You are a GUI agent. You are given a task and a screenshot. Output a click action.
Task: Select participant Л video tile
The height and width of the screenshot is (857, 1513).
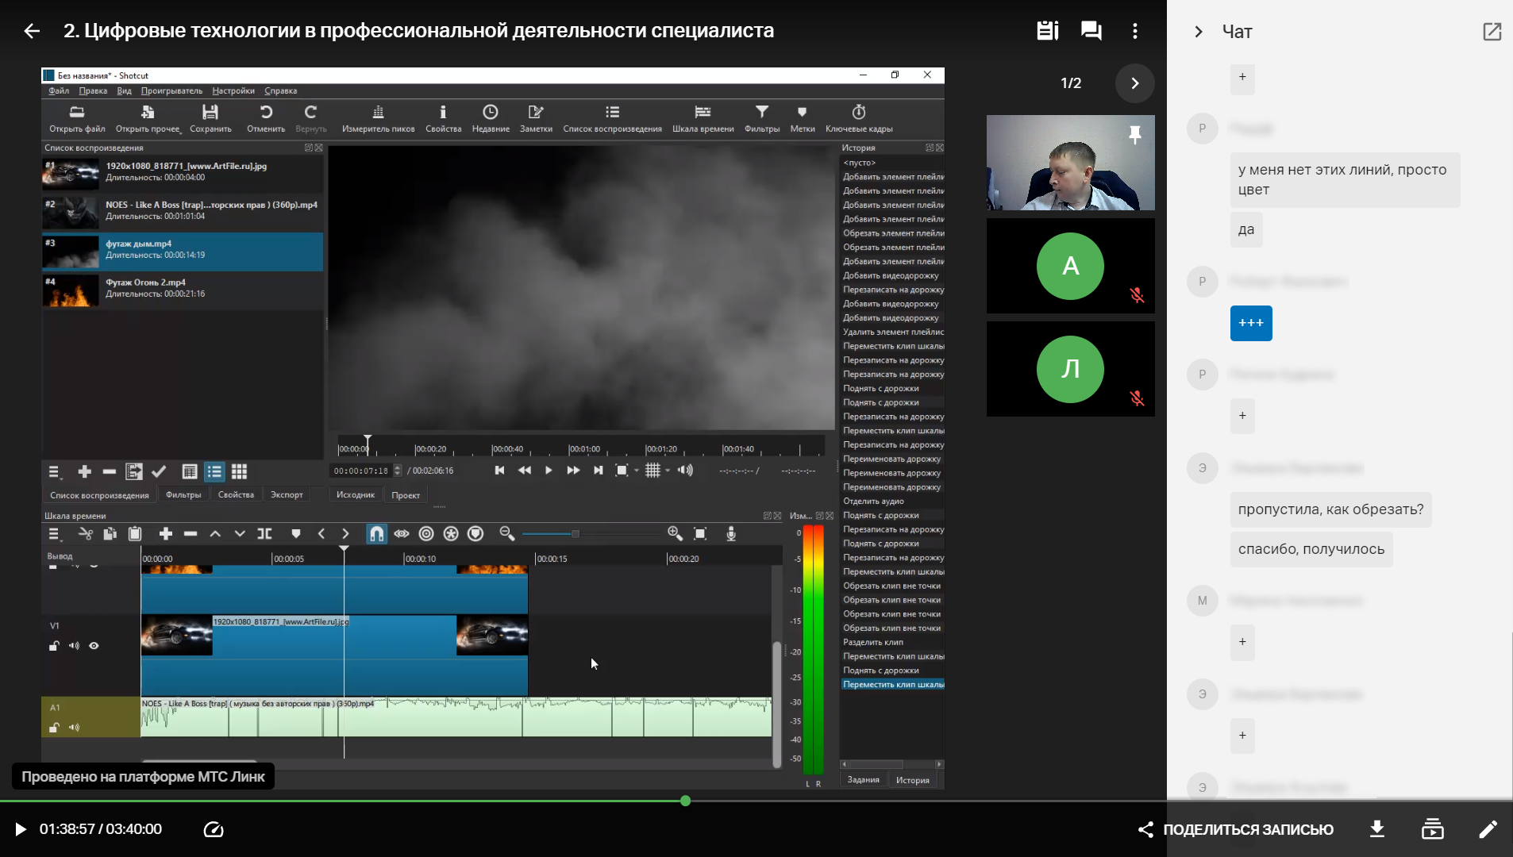1070,369
